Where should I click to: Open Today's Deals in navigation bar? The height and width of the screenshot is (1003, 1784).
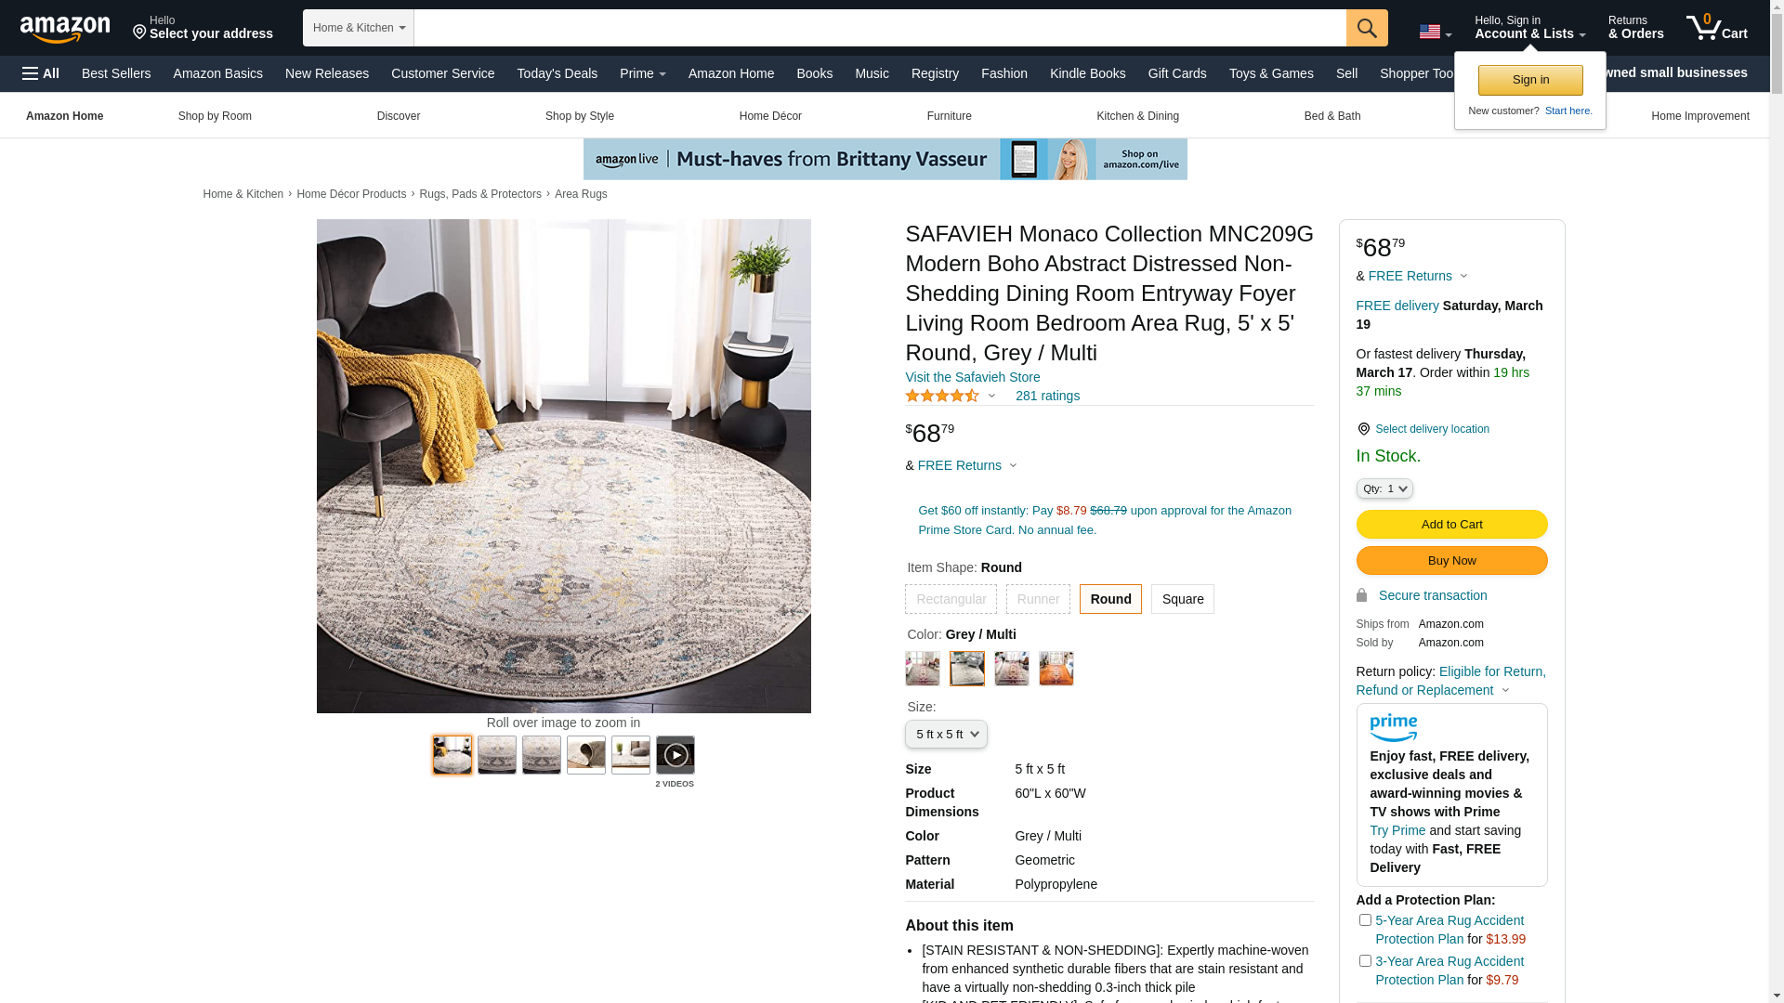pyautogui.click(x=557, y=73)
